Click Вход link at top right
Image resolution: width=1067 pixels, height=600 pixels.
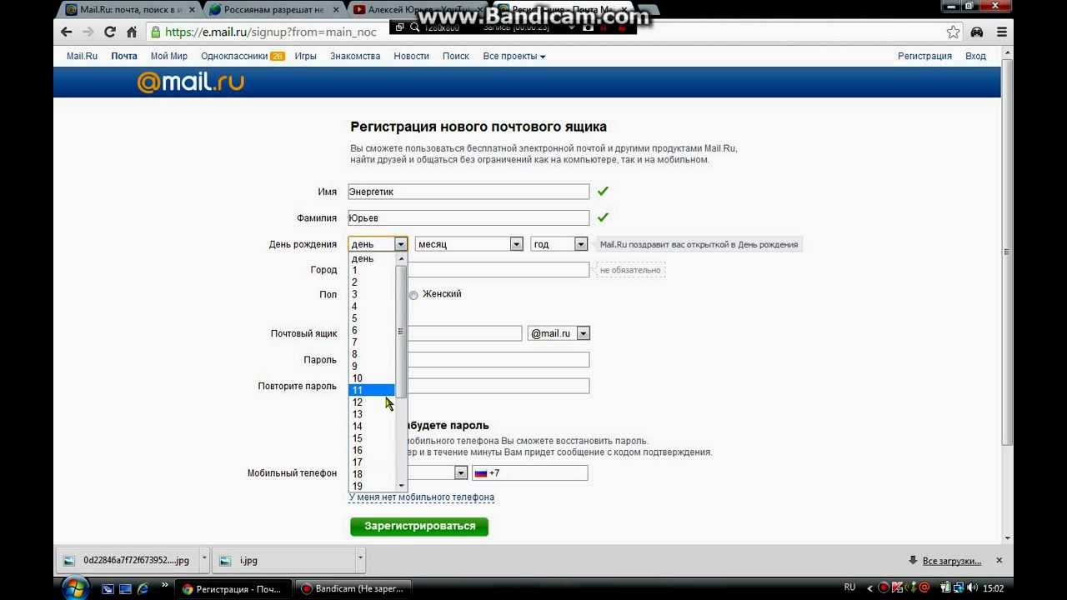point(975,56)
